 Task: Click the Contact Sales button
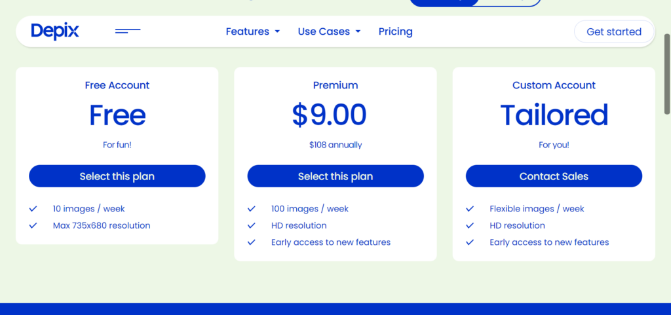coord(554,176)
